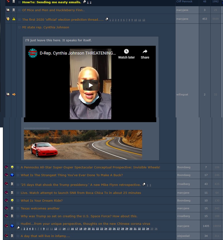The height and width of the screenshot is (240, 223).
Task: Open thread 'Live. Watch attempt to launch SN8'
Action: pos(81,193)
